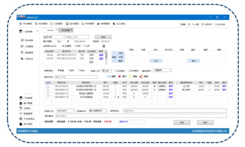Open 统计报表 pie chart icon
Screen dimensions: 245x147
click(x=21, y=124)
